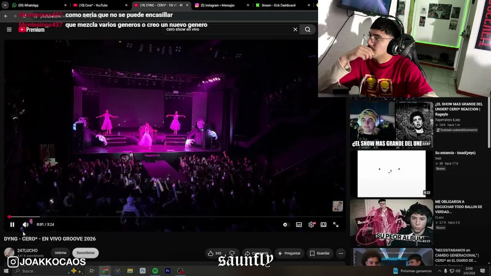
Task: Click the 'Doblado automáticamente' badge
Action: click(457, 130)
